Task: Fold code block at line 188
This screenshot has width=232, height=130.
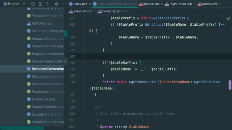Action: 84,31
